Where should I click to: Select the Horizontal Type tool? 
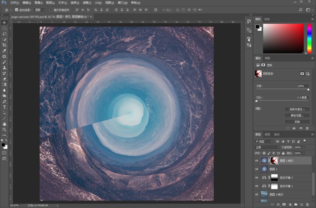coord(4,107)
